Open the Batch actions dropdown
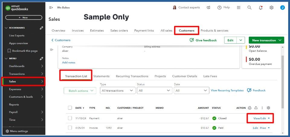Screen dimensions: 290x137 (x=80, y=91)
